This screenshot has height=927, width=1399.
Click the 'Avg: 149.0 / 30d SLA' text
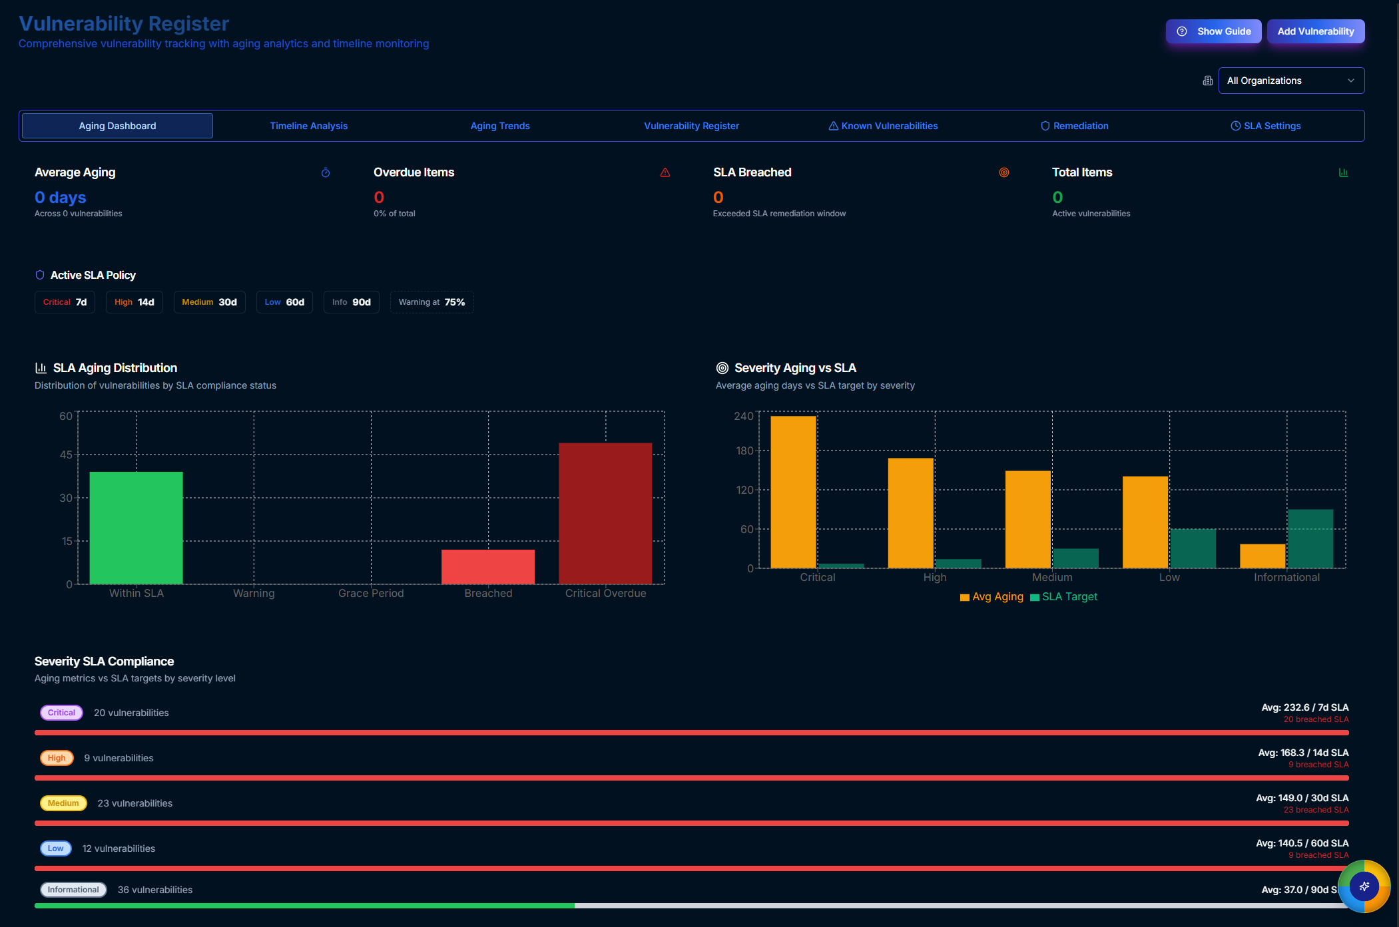(x=1302, y=798)
